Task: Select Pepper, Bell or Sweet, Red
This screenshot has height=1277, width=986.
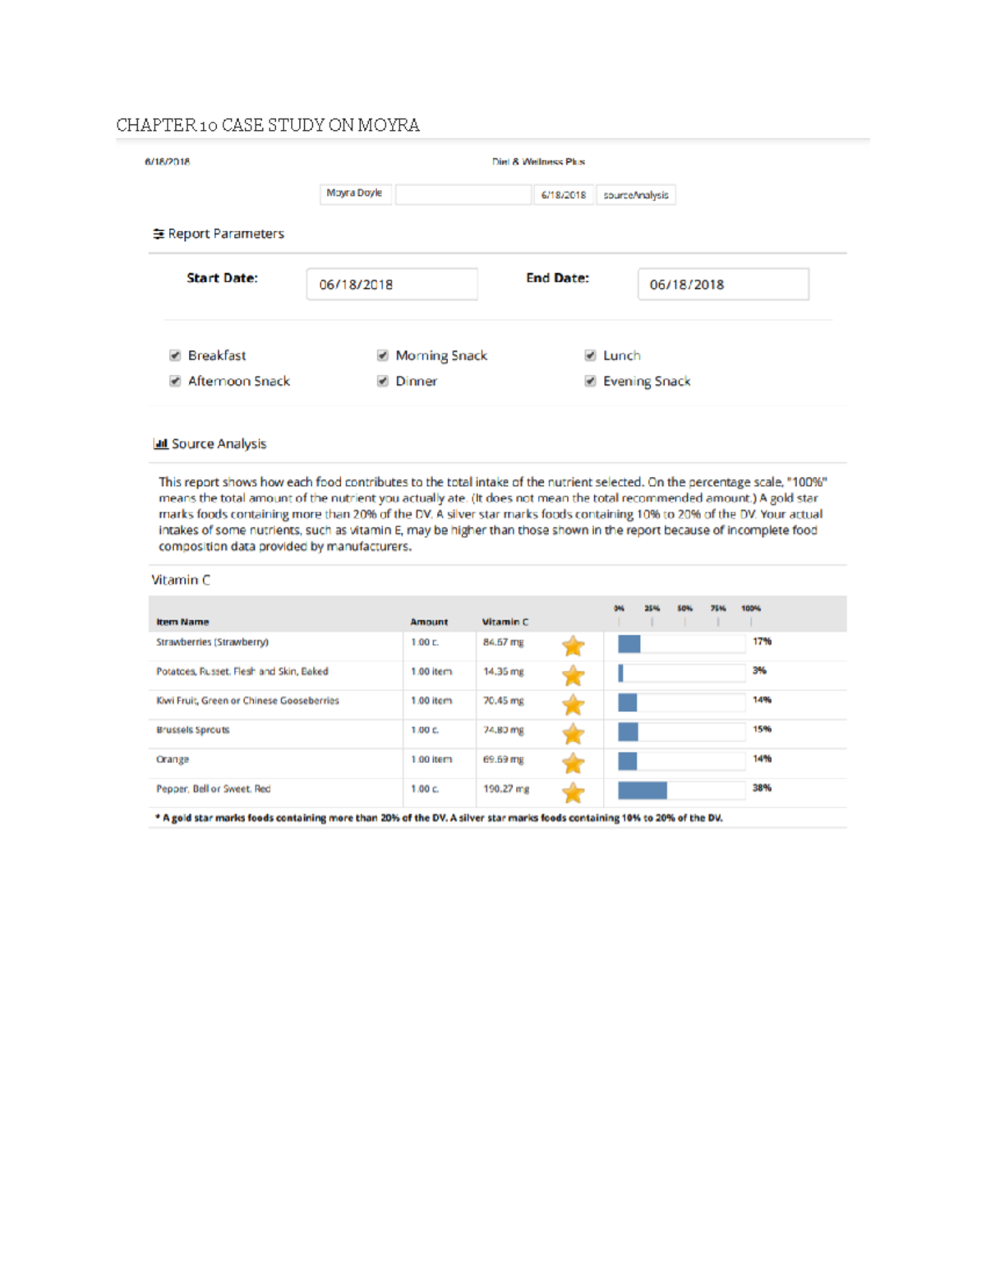Action: [214, 789]
